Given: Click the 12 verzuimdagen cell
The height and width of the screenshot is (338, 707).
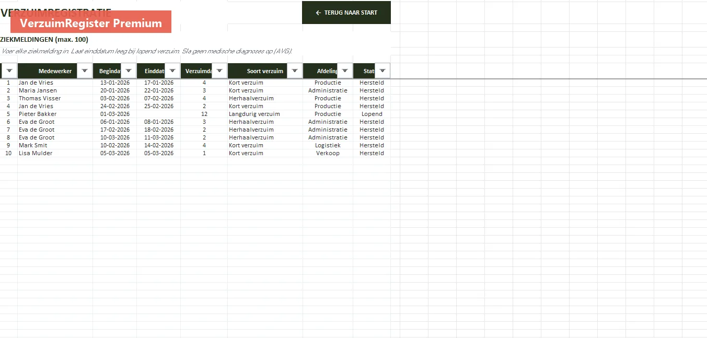Looking at the screenshot, I should point(204,114).
